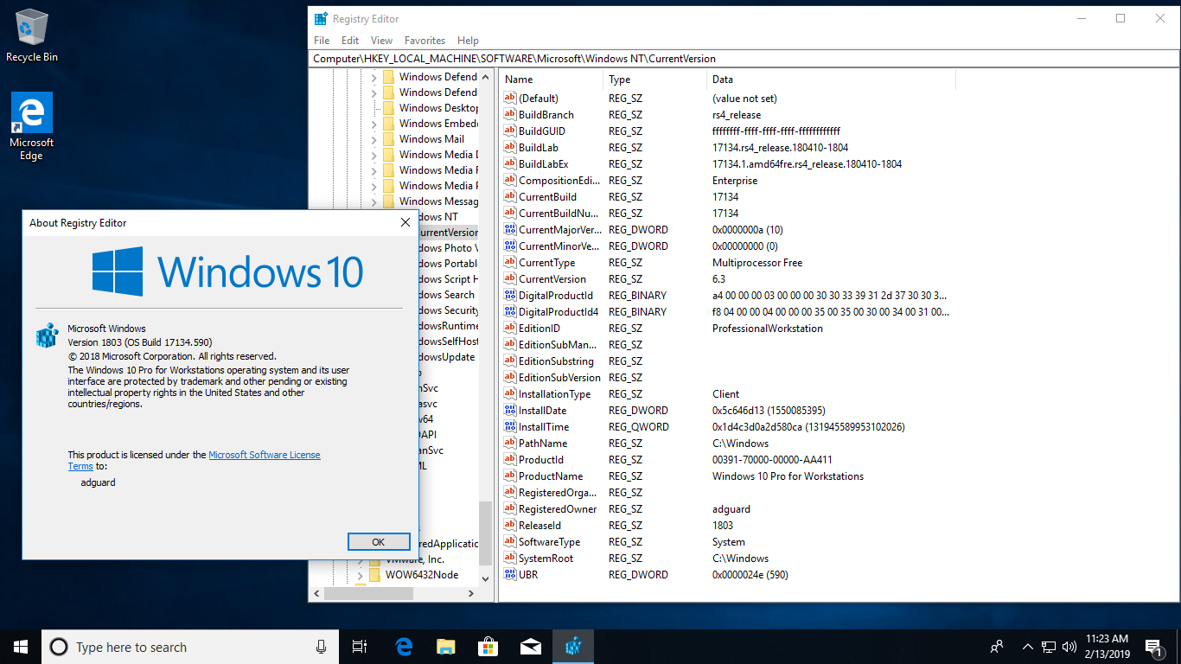Select the Registry Editor taskbar icon

(572, 647)
